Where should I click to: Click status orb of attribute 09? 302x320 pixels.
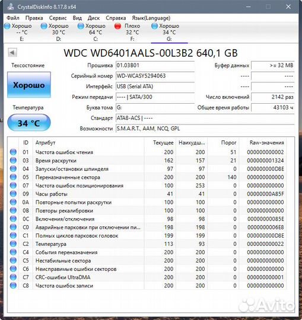click(13, 194)
